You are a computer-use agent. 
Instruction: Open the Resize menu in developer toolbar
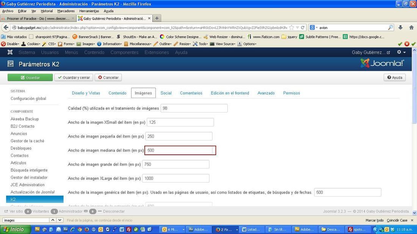182,44
